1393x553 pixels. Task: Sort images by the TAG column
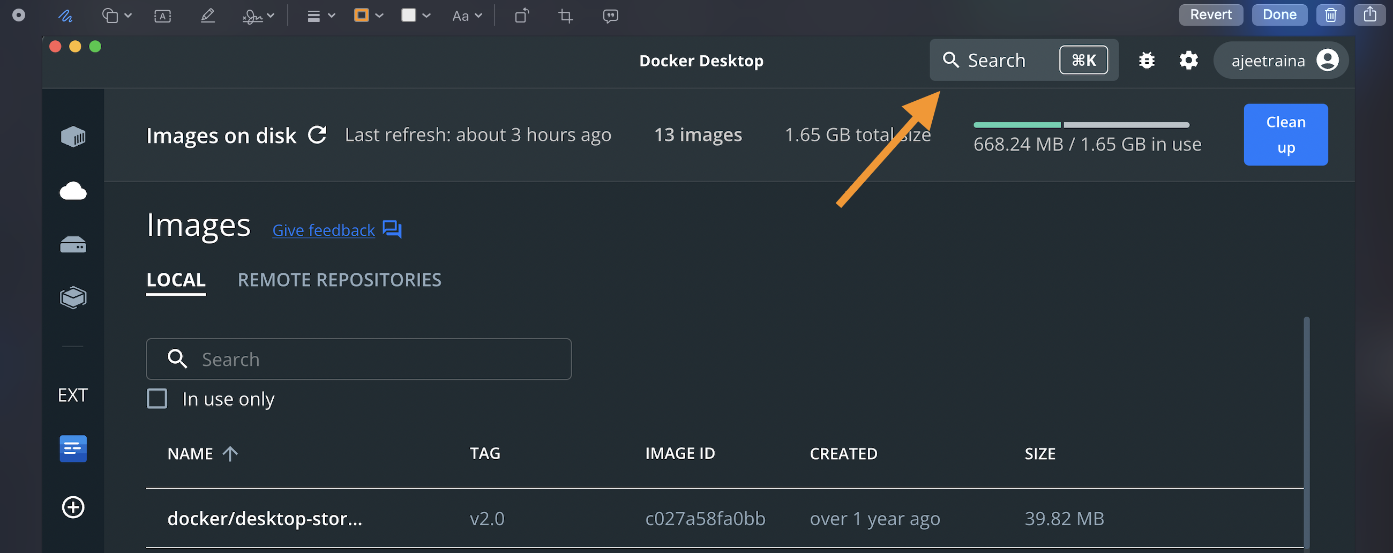click(x=484, y=453)
